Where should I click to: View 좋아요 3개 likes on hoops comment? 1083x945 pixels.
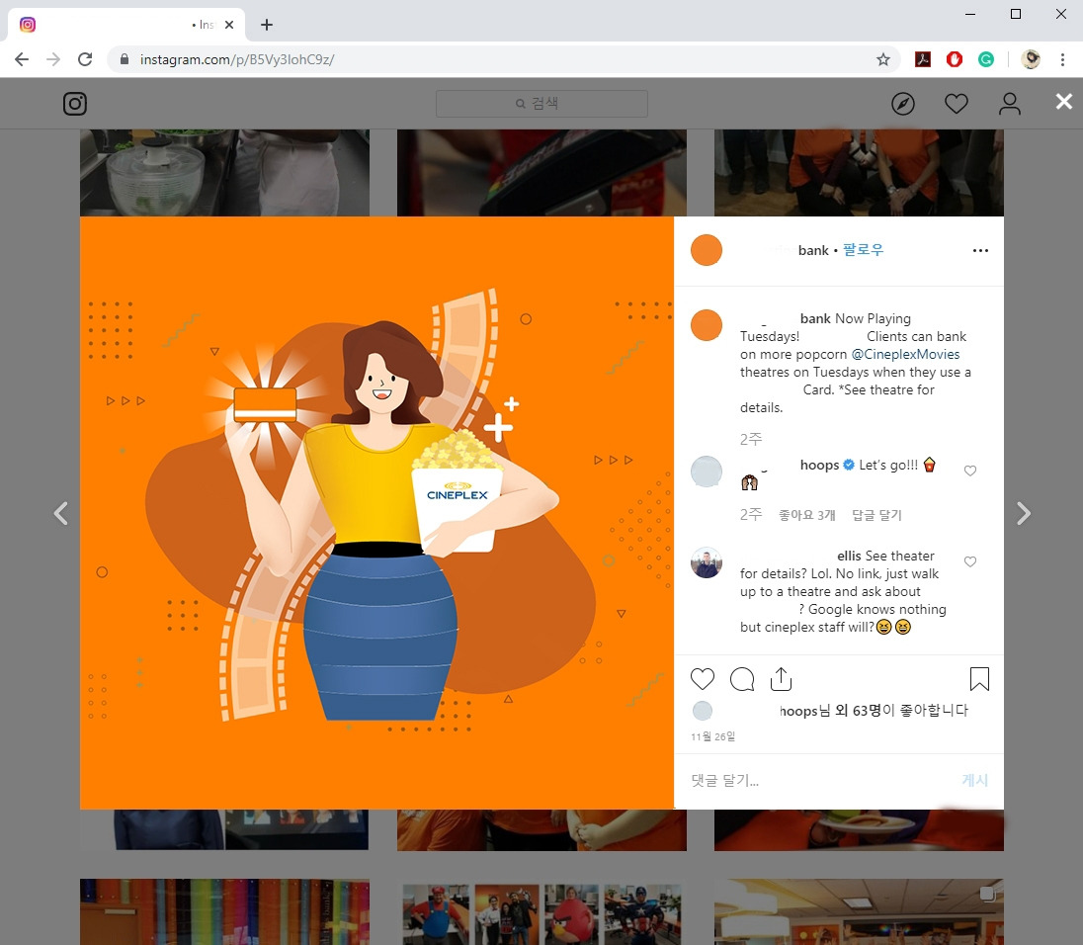[806, 515]
